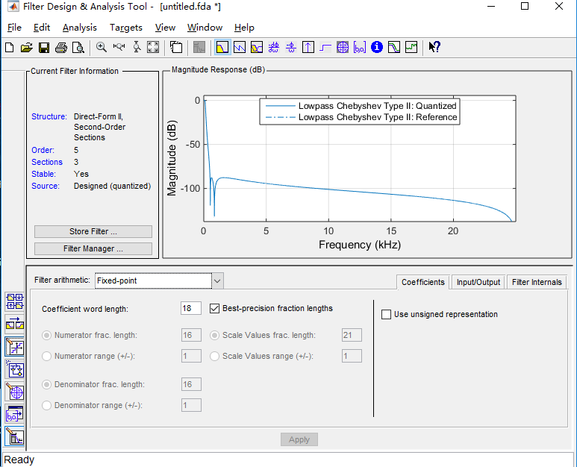Viewport: 577px width, 467px height.
Task: Show Phase Delay icon
Action: click(290, 47)
